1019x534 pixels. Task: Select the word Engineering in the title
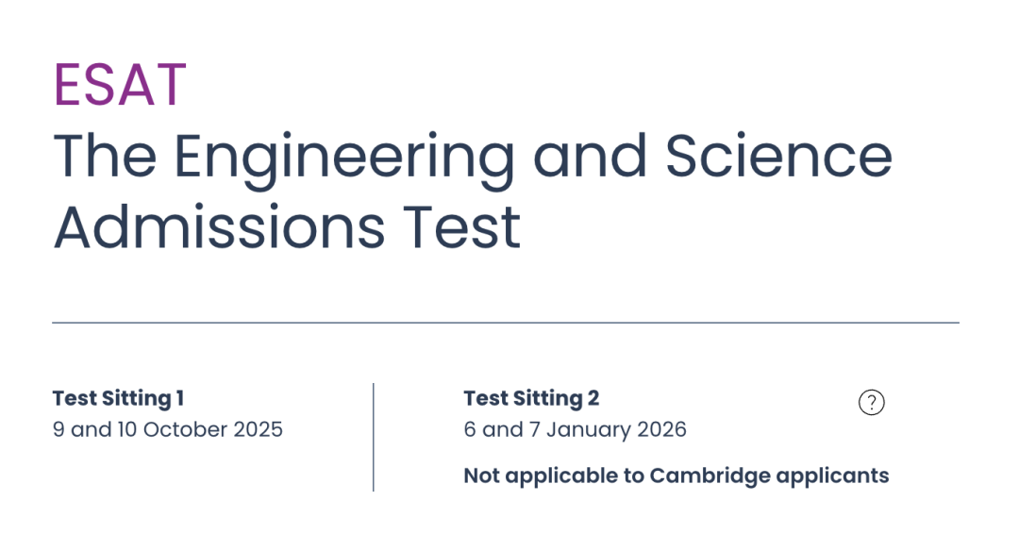click(x=344, y=159)
